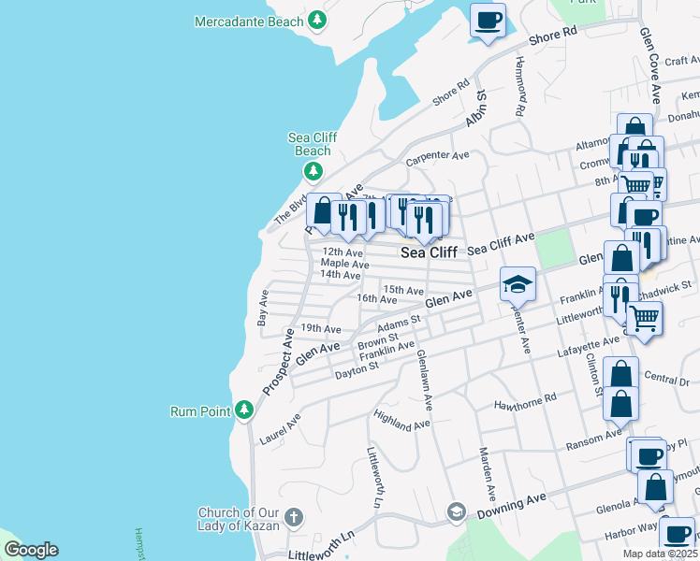Screen dimensions: 700x561
Task: Click the Church of Our Lady of Kazan icon
Action: point(293,517)
